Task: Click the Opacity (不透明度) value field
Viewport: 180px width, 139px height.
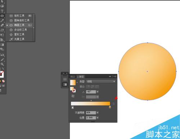Action: point(91,113)
